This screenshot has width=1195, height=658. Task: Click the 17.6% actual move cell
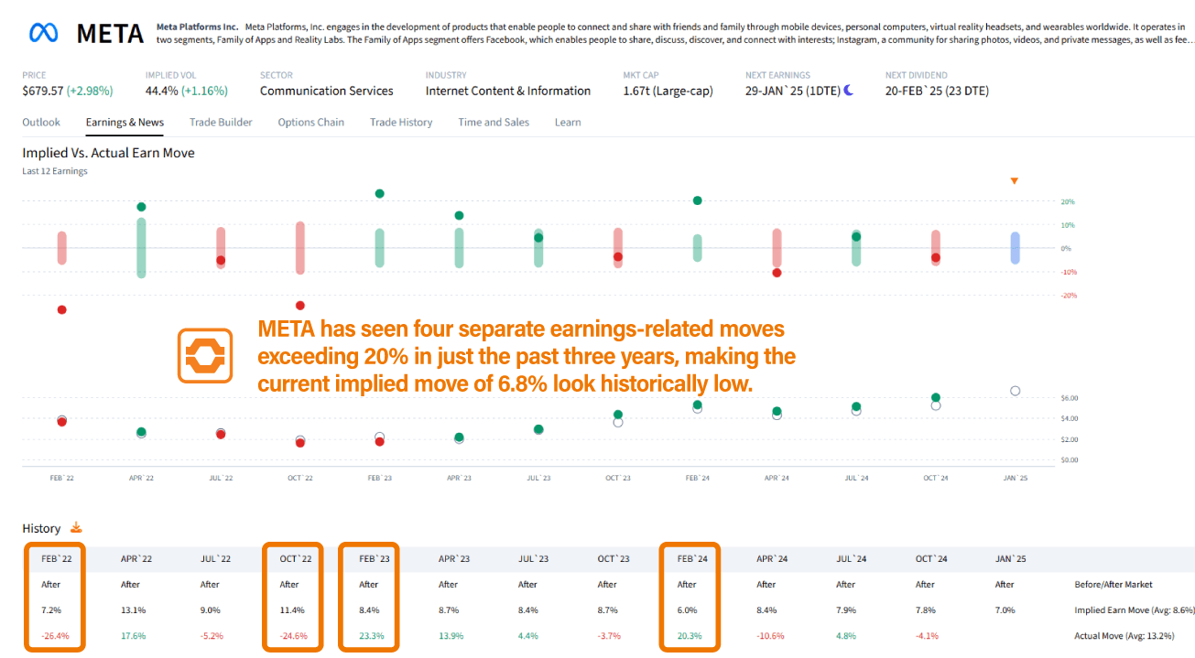coord(133,635)
